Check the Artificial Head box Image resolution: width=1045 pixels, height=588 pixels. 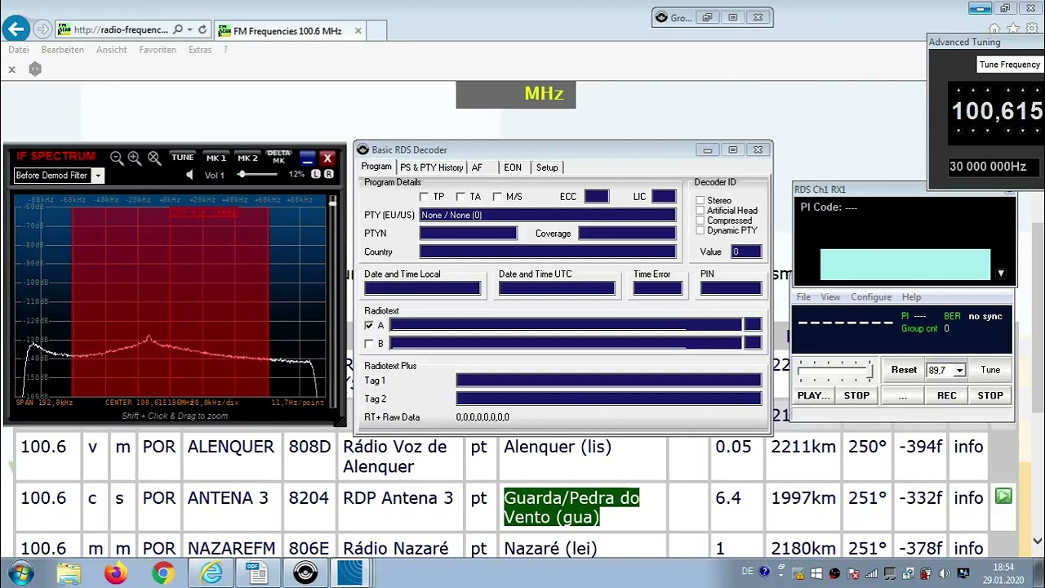pos(700,211)
